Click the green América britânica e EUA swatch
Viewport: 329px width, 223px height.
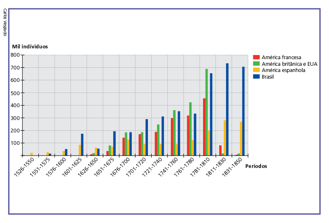pyautogui.click(x=256, y=64)
